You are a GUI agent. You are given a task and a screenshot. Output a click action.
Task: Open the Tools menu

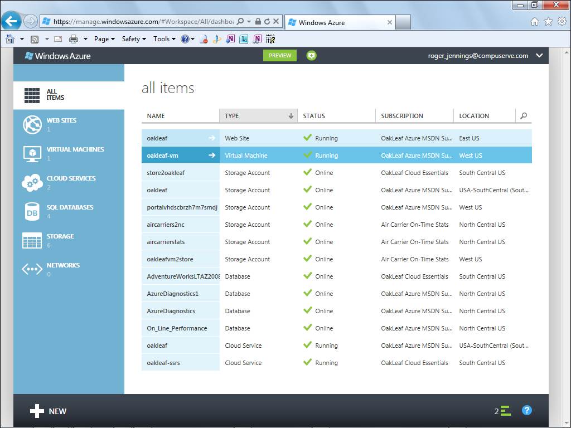click(164, 39)
